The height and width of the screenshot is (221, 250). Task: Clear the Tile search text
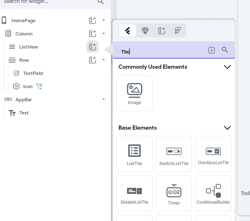212,50
